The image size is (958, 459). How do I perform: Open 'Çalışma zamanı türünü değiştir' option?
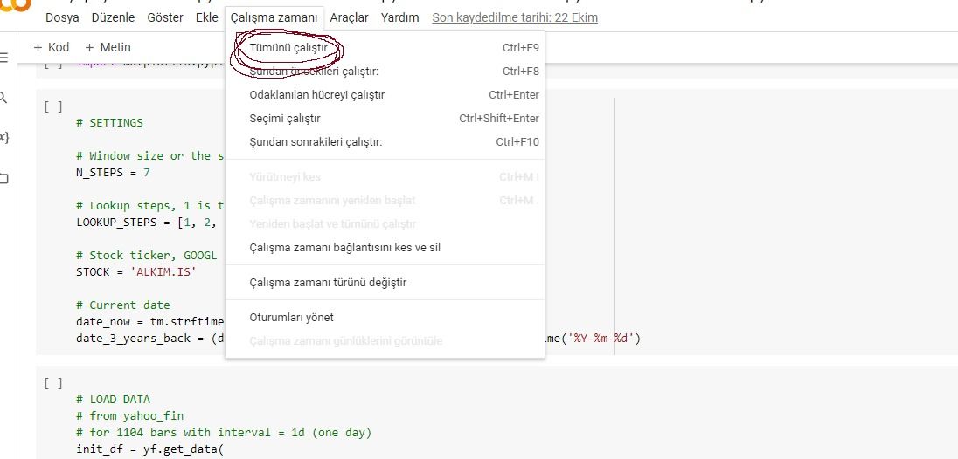(x=328, y=283)
